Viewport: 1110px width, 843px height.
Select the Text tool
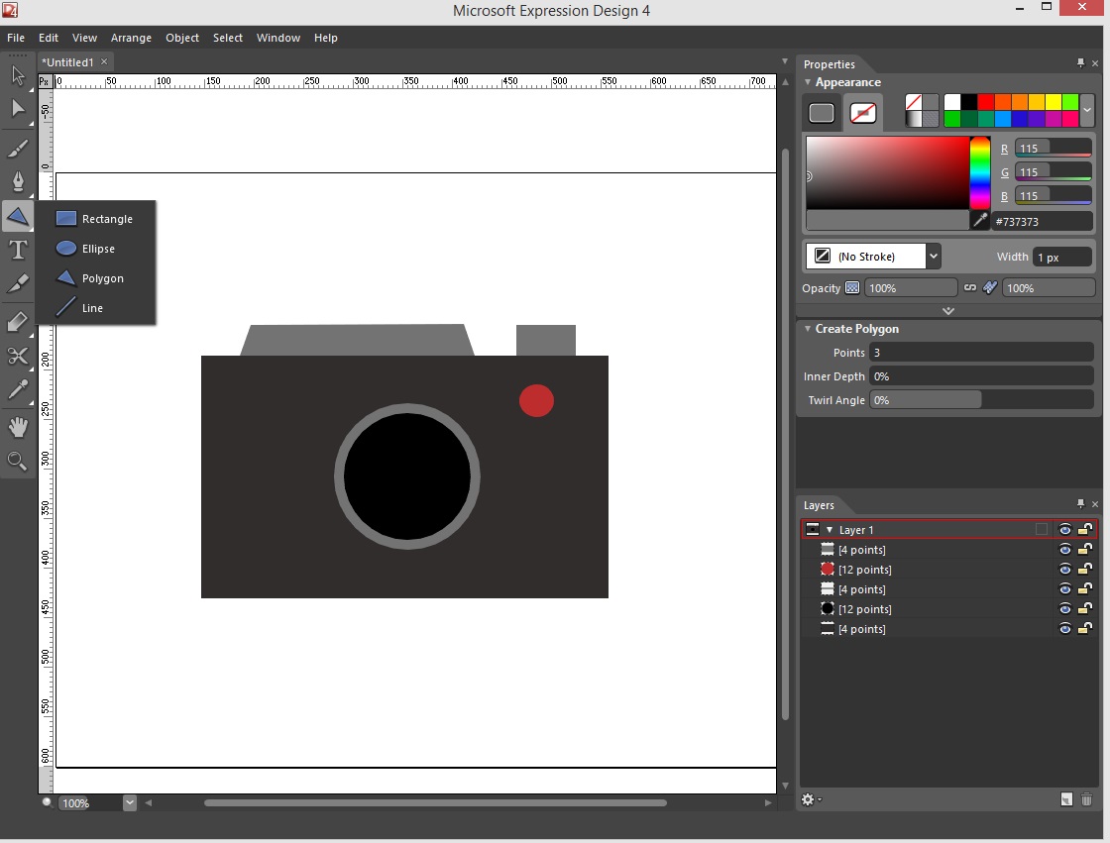click(x=18, y=250)
